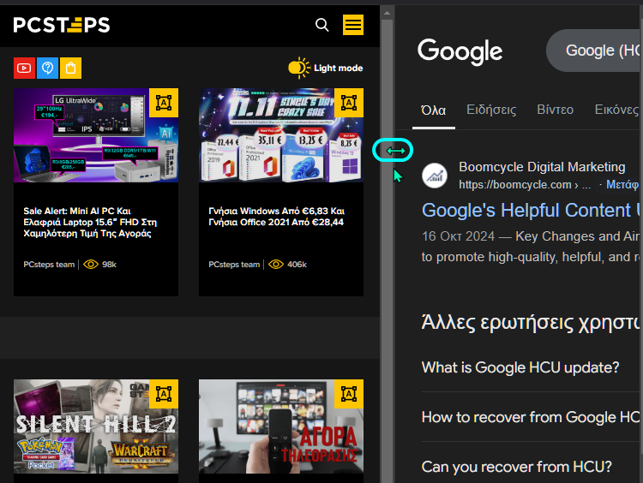Click the Άλλες ερωτήσεις χρηστών heading
This screenshot has width=643, height=483.
click(x=530, y=322)
